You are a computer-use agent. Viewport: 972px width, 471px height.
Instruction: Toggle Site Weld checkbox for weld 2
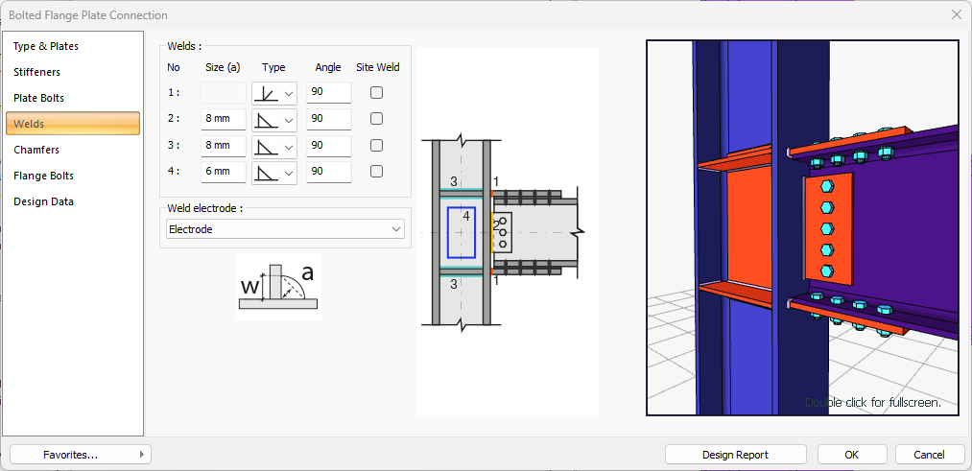click(376, 119)
